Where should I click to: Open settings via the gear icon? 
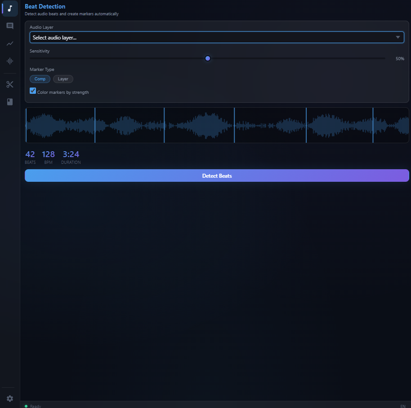click(x=10, y=398)
